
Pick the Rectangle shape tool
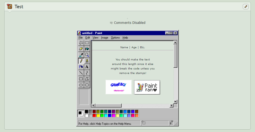pyautogui.click(x=81, y=79)
